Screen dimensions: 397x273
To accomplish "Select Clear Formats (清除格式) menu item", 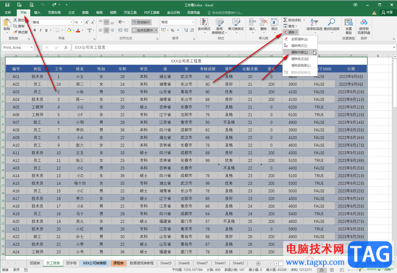I will (x=300, y=46).
